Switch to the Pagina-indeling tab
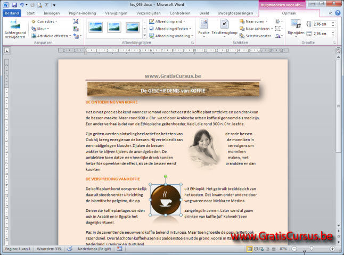This screenshot has height=255, width=344. coord(83,13)
